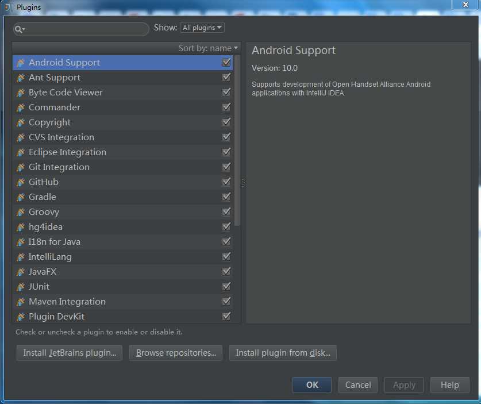The width and height of the screenshot is (481, 404).
Task: Uncheck the Gradle plugin checkbox
Action: pyautogui.click(x=226, y=197)
